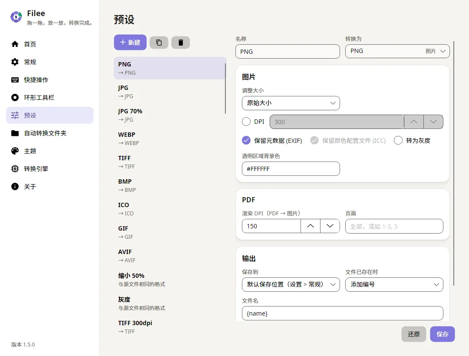
Task: Click the 还原 button
Action: pos(414,334)
